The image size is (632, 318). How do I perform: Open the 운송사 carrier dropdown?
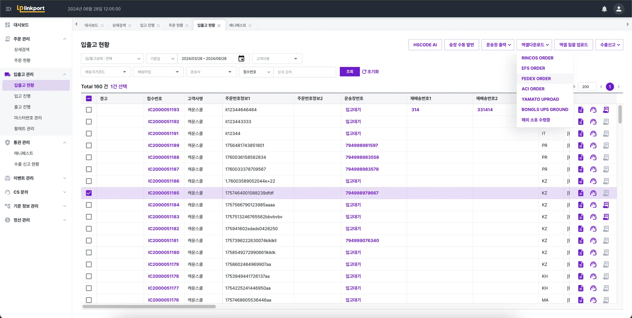(211, 72)
